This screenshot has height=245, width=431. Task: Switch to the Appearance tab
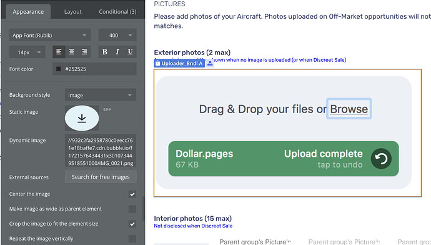click(x=28, y=12)
